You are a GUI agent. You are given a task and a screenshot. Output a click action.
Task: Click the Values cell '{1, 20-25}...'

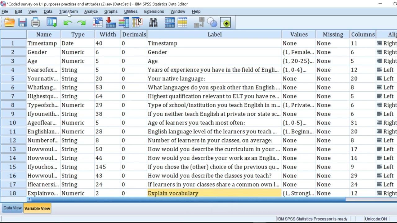299,61
